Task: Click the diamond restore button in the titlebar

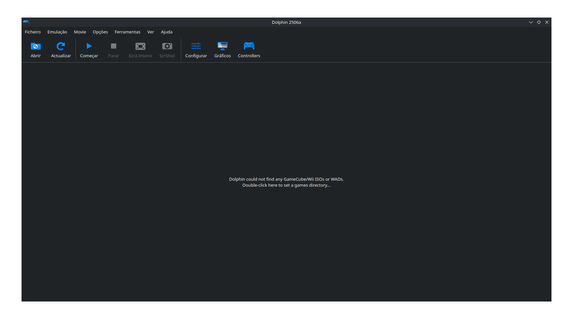Action: (x=539, y=22)
